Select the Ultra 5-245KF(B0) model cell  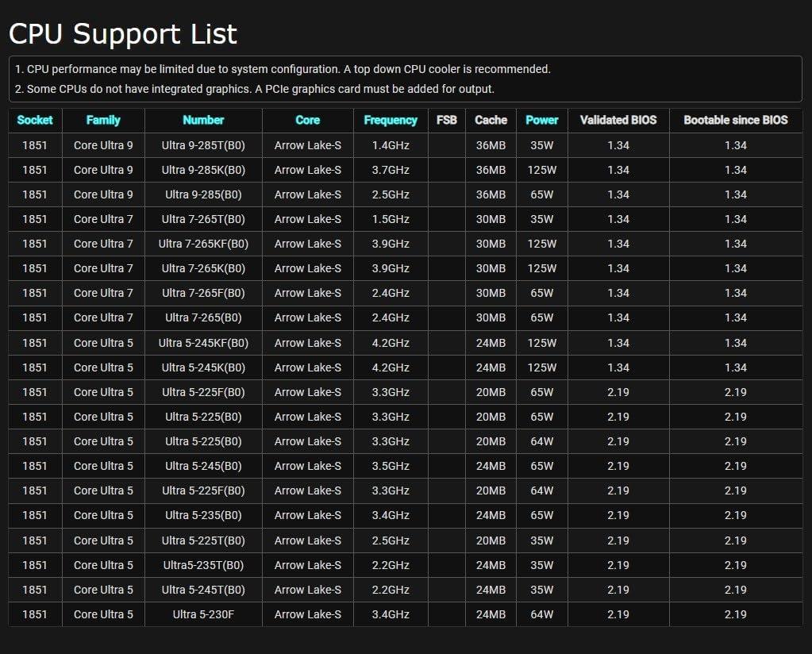coord(203,343)
